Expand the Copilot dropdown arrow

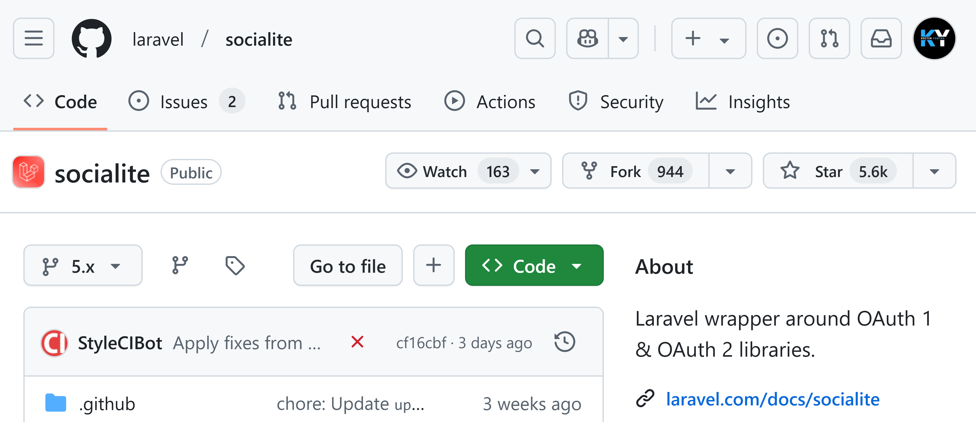[x=623, y=38]
